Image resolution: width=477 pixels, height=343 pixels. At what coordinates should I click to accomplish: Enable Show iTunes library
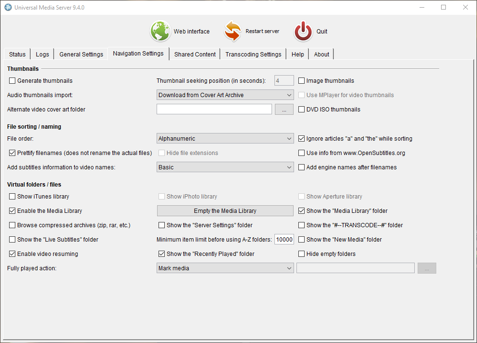coord(12,196)
